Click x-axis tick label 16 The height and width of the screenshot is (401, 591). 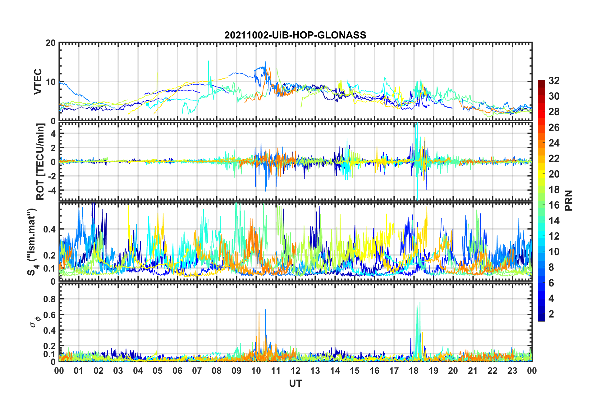[x=374, y=371]
